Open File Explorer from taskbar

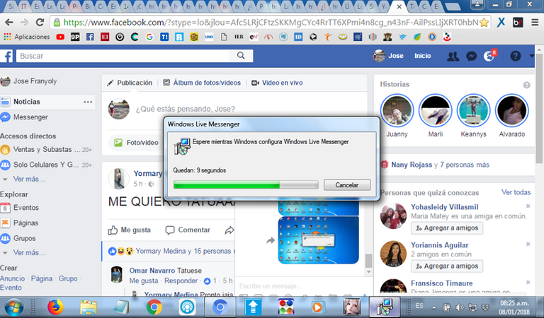(x=88, y=307)
